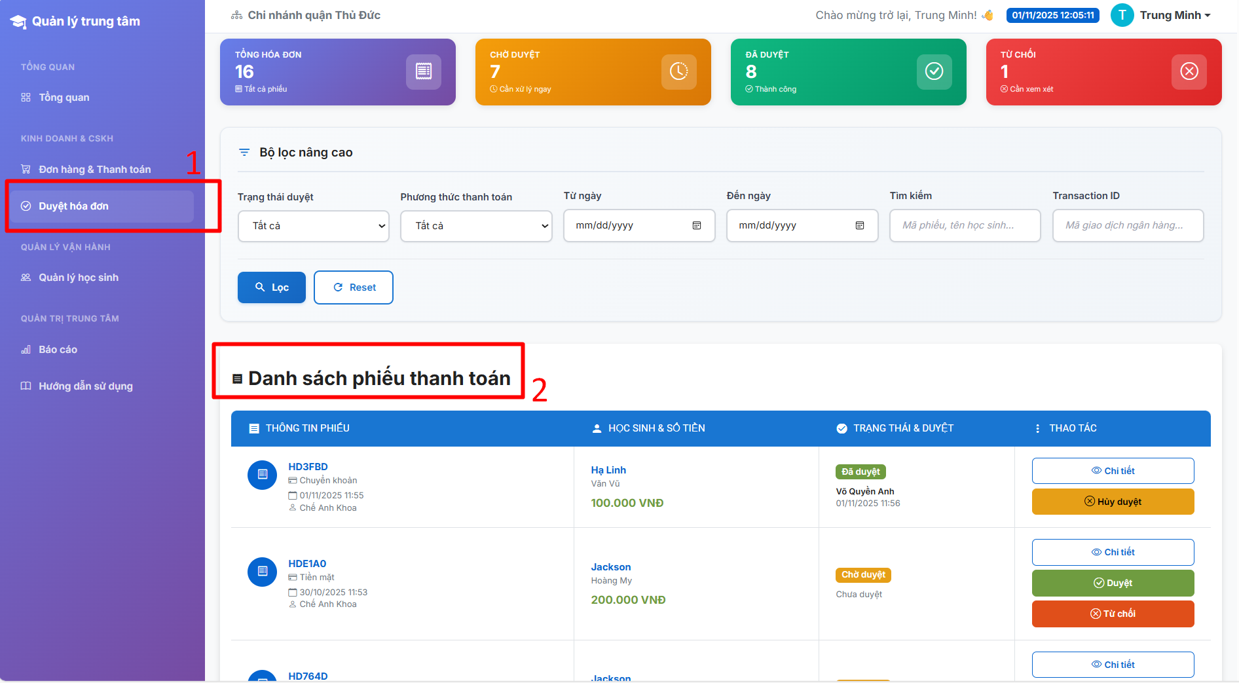Image resolution: width=1239 pixels, height=683 pixels.
Task: Click the Tìm kiếm search input field
Action: [x=965, y=226]
